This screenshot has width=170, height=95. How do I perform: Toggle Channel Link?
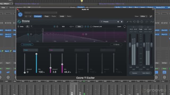(96, 26)
